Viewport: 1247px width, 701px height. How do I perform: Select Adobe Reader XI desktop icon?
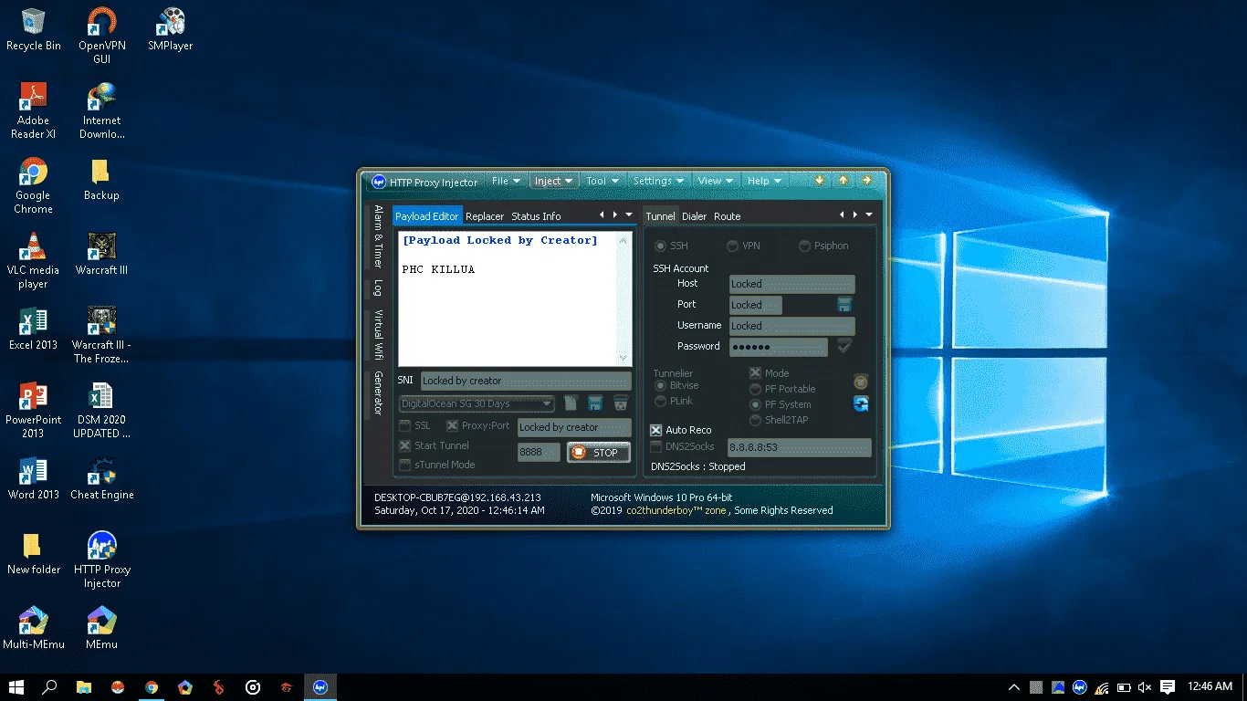point(33,110)
